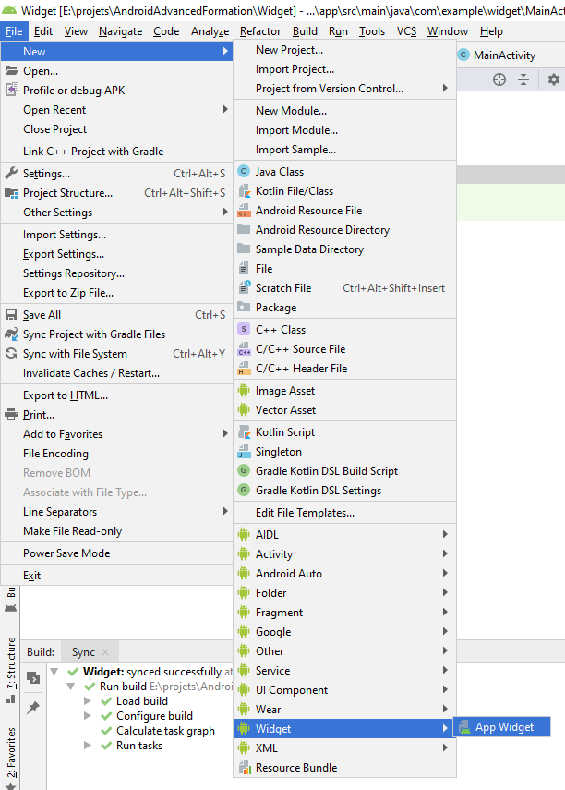Collapse the Run build tree node
This screenshot has width=565, height=790.
(x=72, y=687)
